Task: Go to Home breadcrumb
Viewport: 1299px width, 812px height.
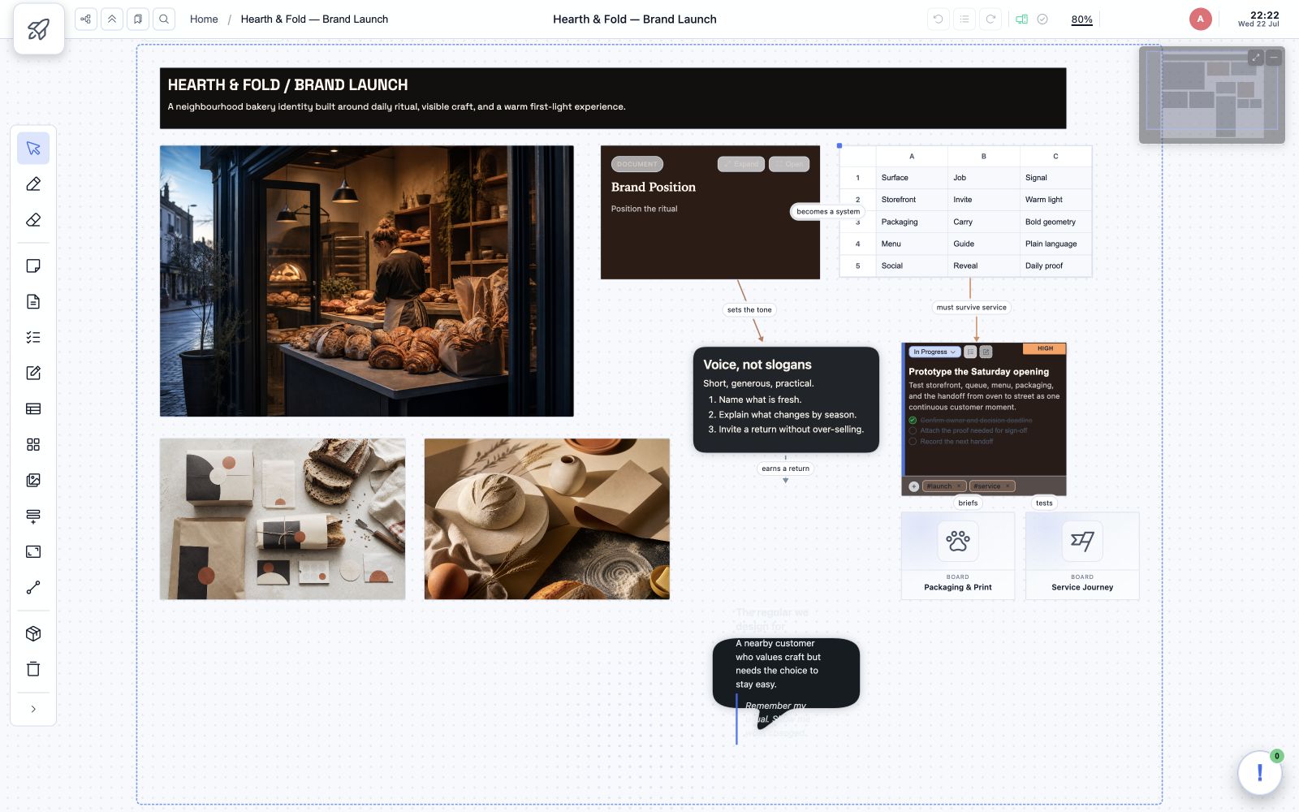Action: tap(204, 19)
